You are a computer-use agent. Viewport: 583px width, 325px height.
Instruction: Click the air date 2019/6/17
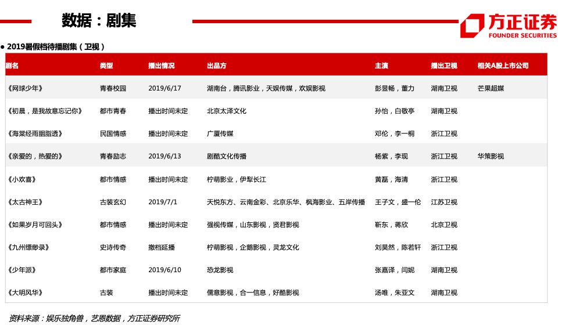pos(164,88)
